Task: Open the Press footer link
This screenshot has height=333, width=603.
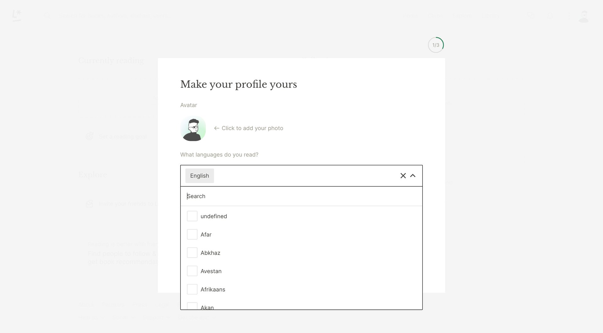Action: [x=140, y=304]
